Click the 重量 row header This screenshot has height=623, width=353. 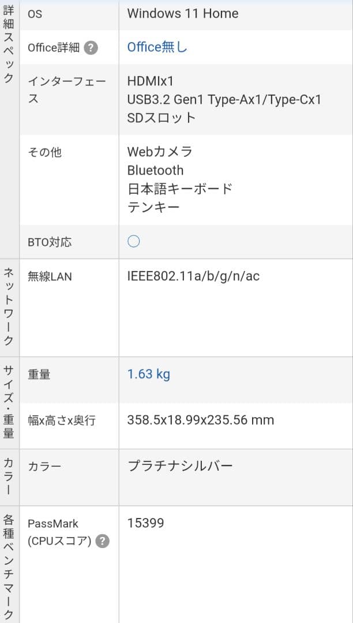point(38,374)
